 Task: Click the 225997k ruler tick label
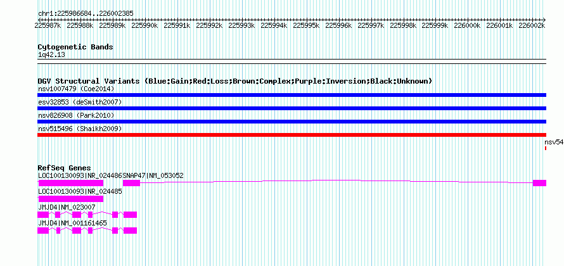tap(371, 25)
